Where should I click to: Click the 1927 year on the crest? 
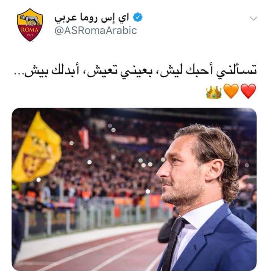click(x=30, y=35)
